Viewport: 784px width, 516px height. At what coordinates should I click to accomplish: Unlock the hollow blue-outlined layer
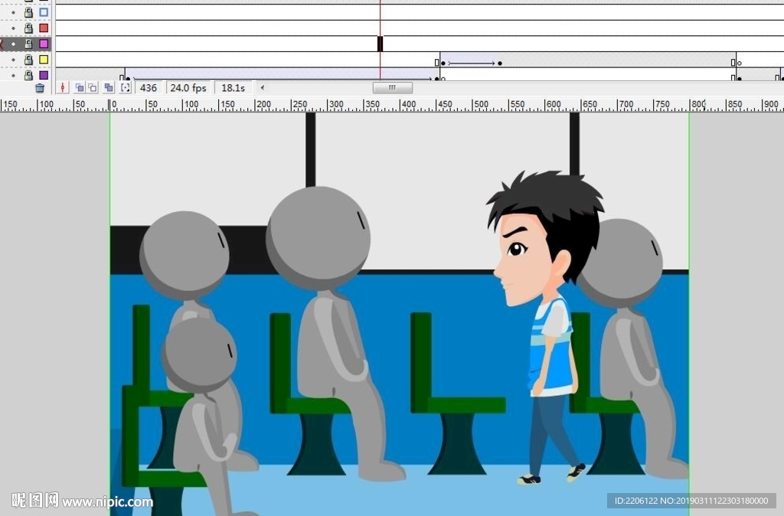tap(28, 12)
